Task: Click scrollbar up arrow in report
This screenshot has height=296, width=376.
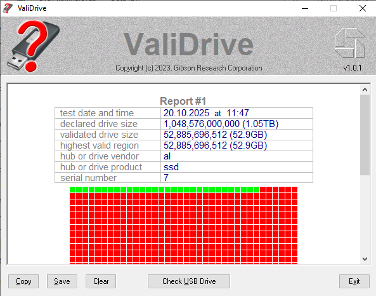Action: coord(365,90)
